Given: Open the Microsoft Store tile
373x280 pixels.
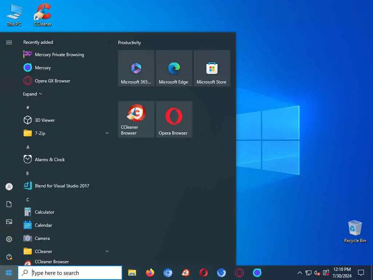Looking at the screenshot, I should tap(212, 68).
